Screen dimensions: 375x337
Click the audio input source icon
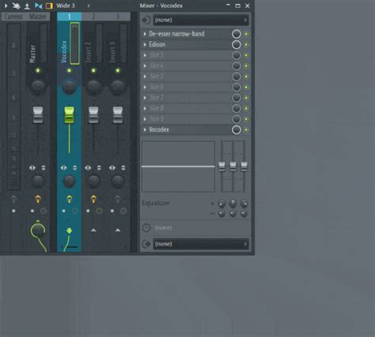[x=146, y=20]
